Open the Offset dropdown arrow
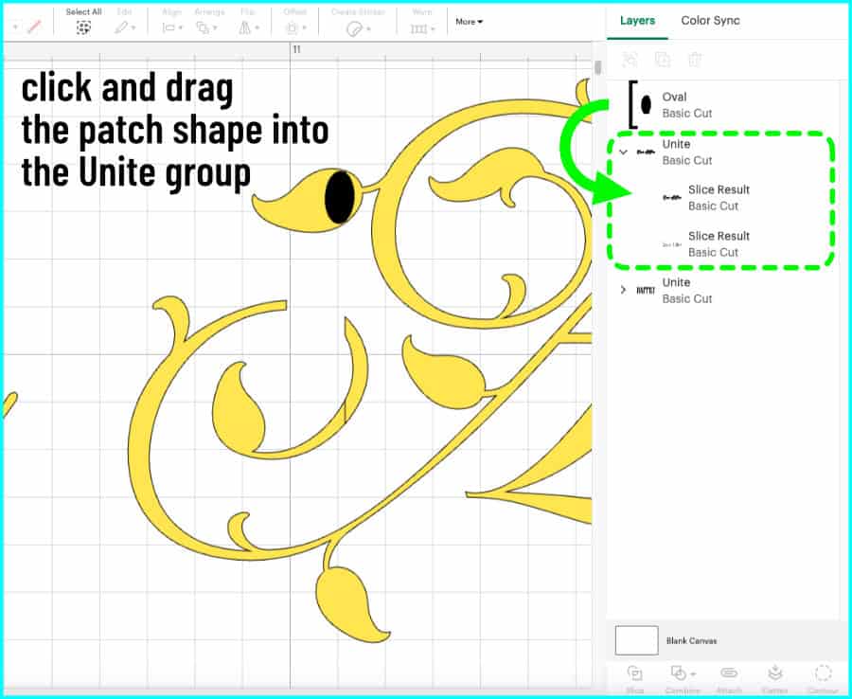The width and height of the screenshot is (852, 699). pos(304,28)
